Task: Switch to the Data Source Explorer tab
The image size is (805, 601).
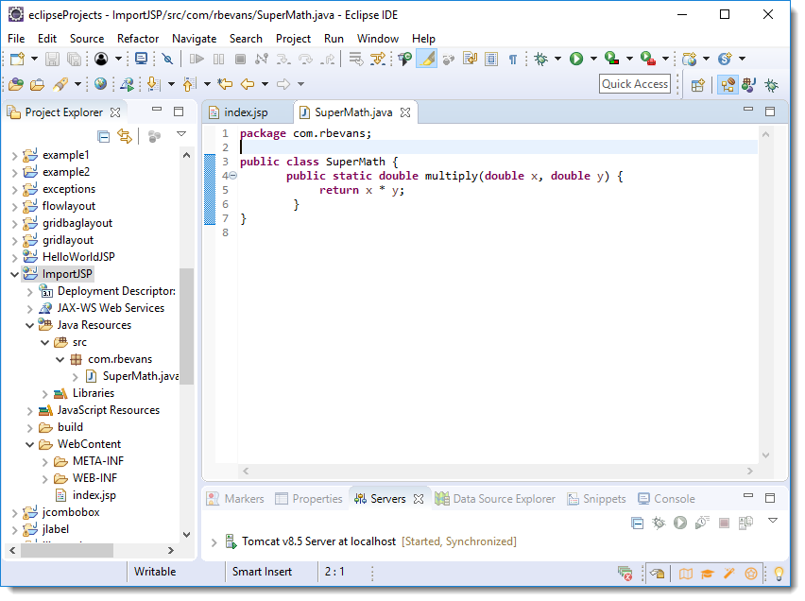Action: pos(495,499)
